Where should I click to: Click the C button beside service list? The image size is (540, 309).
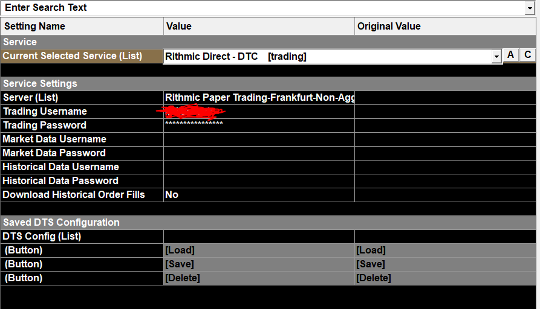point(527,55)
